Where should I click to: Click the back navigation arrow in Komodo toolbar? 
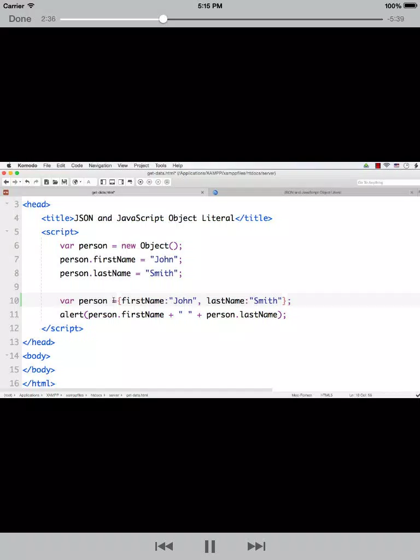coord(6,182)
